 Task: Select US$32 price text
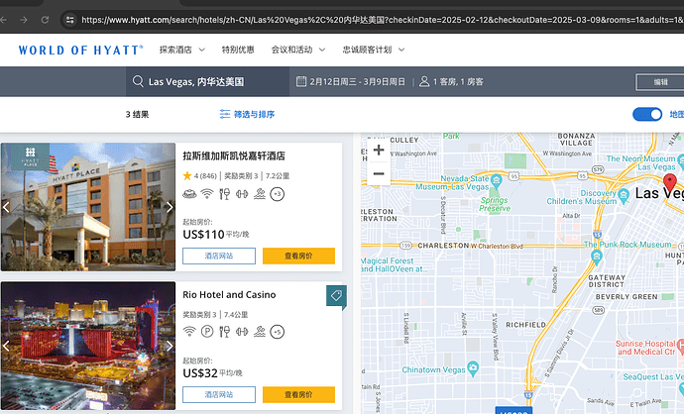[200, 373]
